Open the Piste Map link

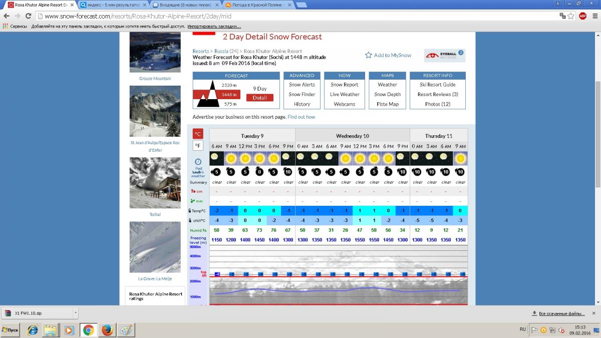click(x=387, y=104)
